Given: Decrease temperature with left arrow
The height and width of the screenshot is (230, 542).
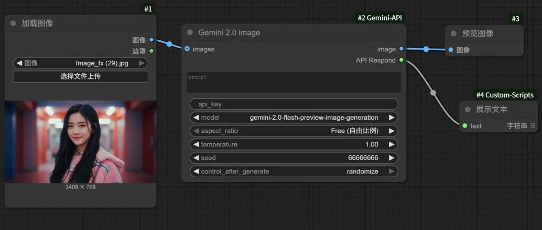Looking at the screenshot, I should tap(196, 144).
